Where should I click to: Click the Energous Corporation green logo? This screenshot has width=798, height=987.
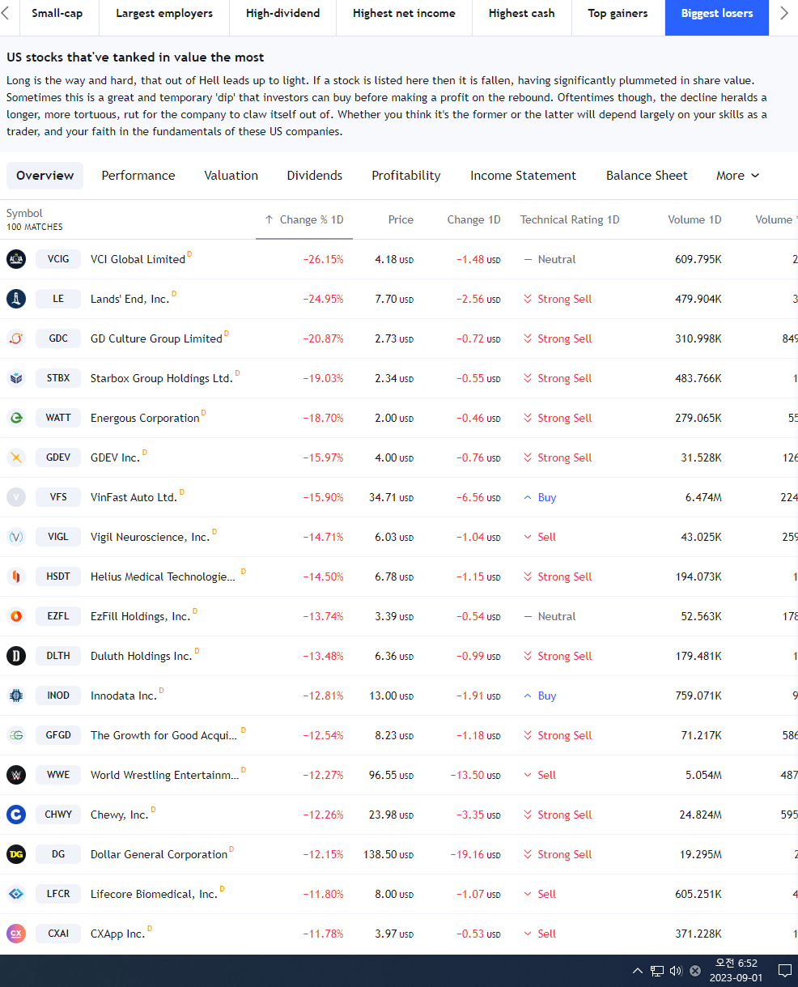16,418
